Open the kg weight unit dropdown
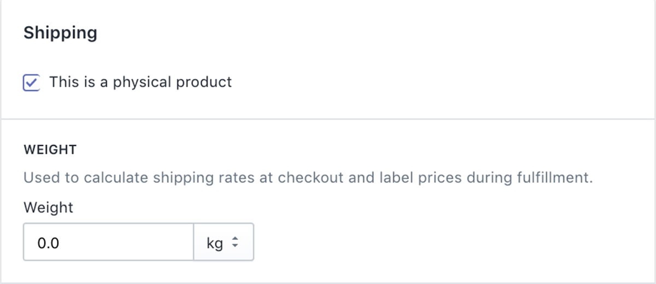 (224, 242)
